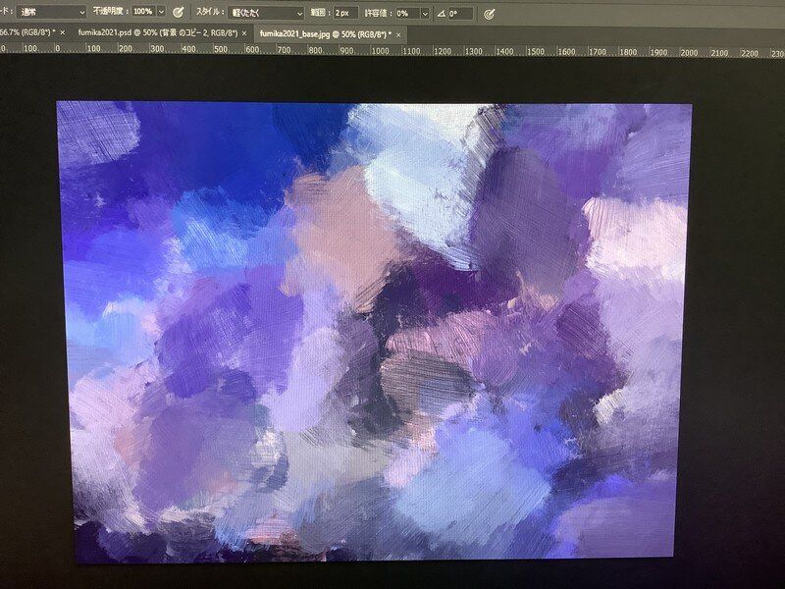Viewport: 785px width, 589px height.
Task: Close the 66.7% (RGB/8*) document tab
Action: tap(66, 32)
